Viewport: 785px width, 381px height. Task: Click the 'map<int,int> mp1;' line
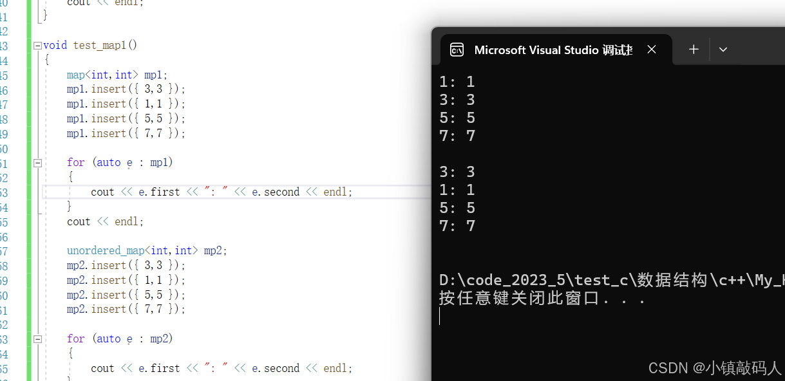[x=117, y=75]
